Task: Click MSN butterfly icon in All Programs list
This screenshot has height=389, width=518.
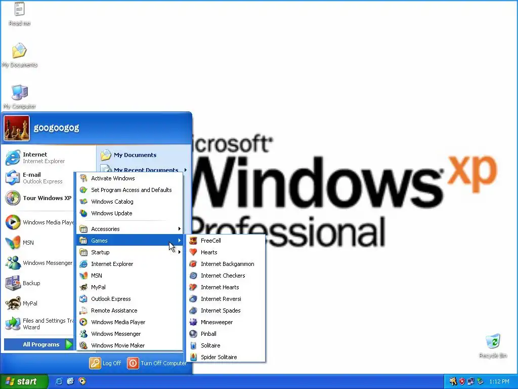Action: [83, 275]
